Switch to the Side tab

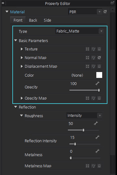tap(48, 20)
